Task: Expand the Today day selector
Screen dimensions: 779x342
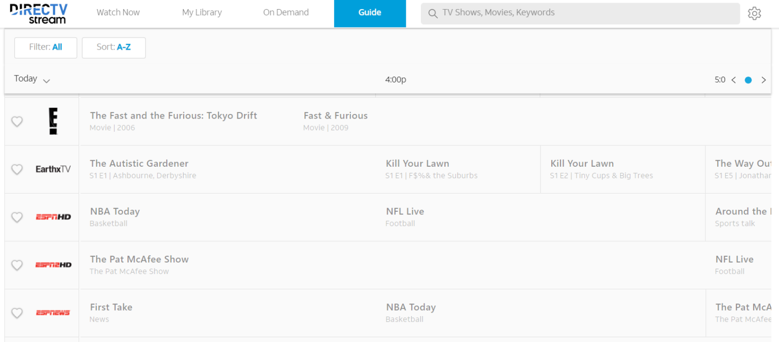Action: (32, 79)
